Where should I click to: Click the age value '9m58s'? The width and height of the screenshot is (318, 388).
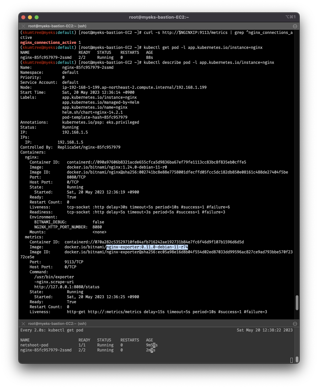[x=152, y=345]
